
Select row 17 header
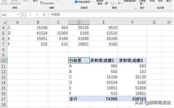coord(3,99)
